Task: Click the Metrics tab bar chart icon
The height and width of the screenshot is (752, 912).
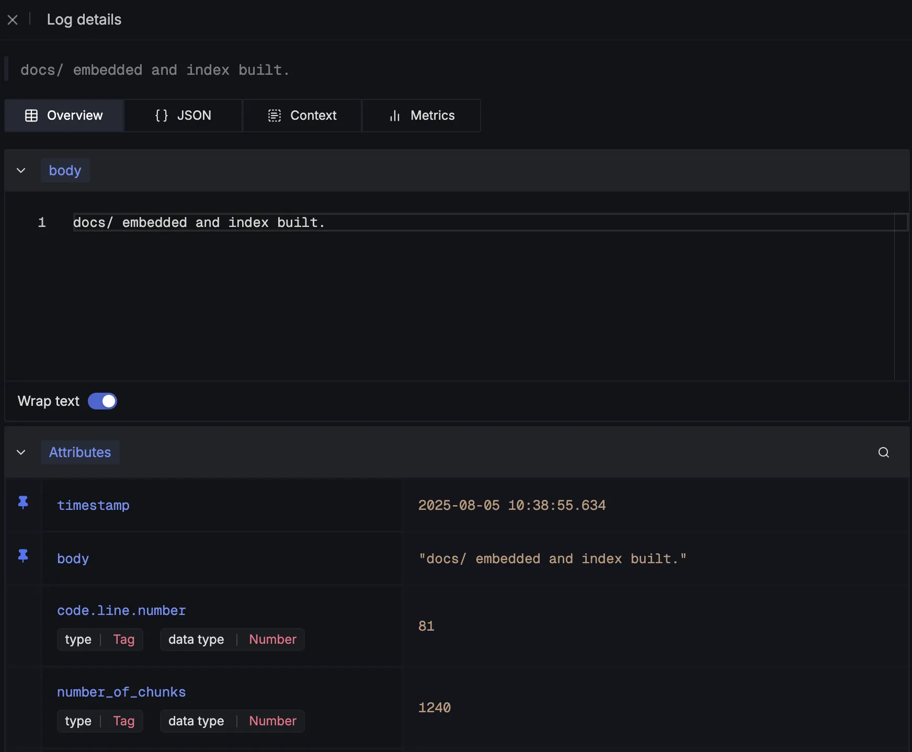Action: (x=395, y=116)
